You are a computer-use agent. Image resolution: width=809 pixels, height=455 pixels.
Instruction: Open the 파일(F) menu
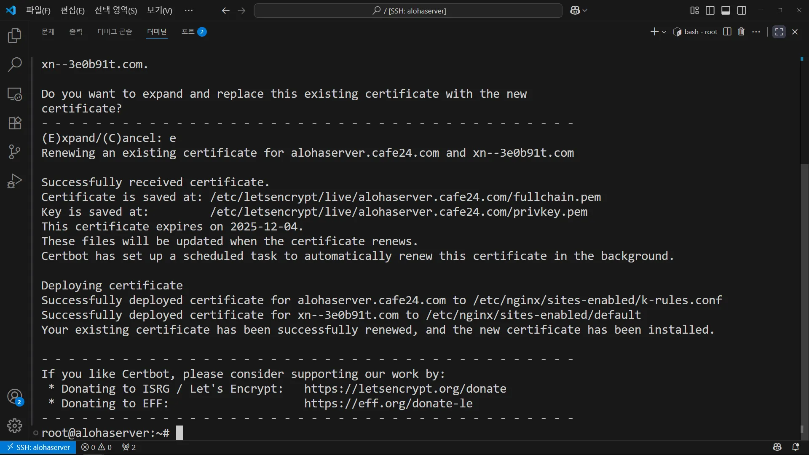pos(38,11)
